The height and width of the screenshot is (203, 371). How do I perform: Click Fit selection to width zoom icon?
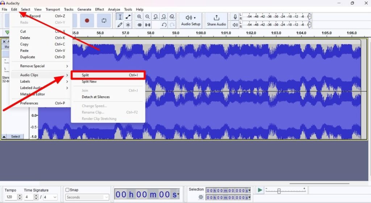coord(156,17)
